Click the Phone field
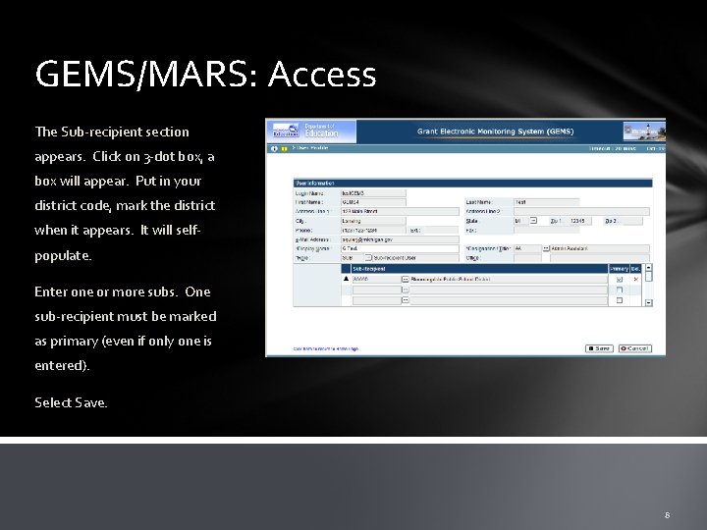 (x=373, y=231)
